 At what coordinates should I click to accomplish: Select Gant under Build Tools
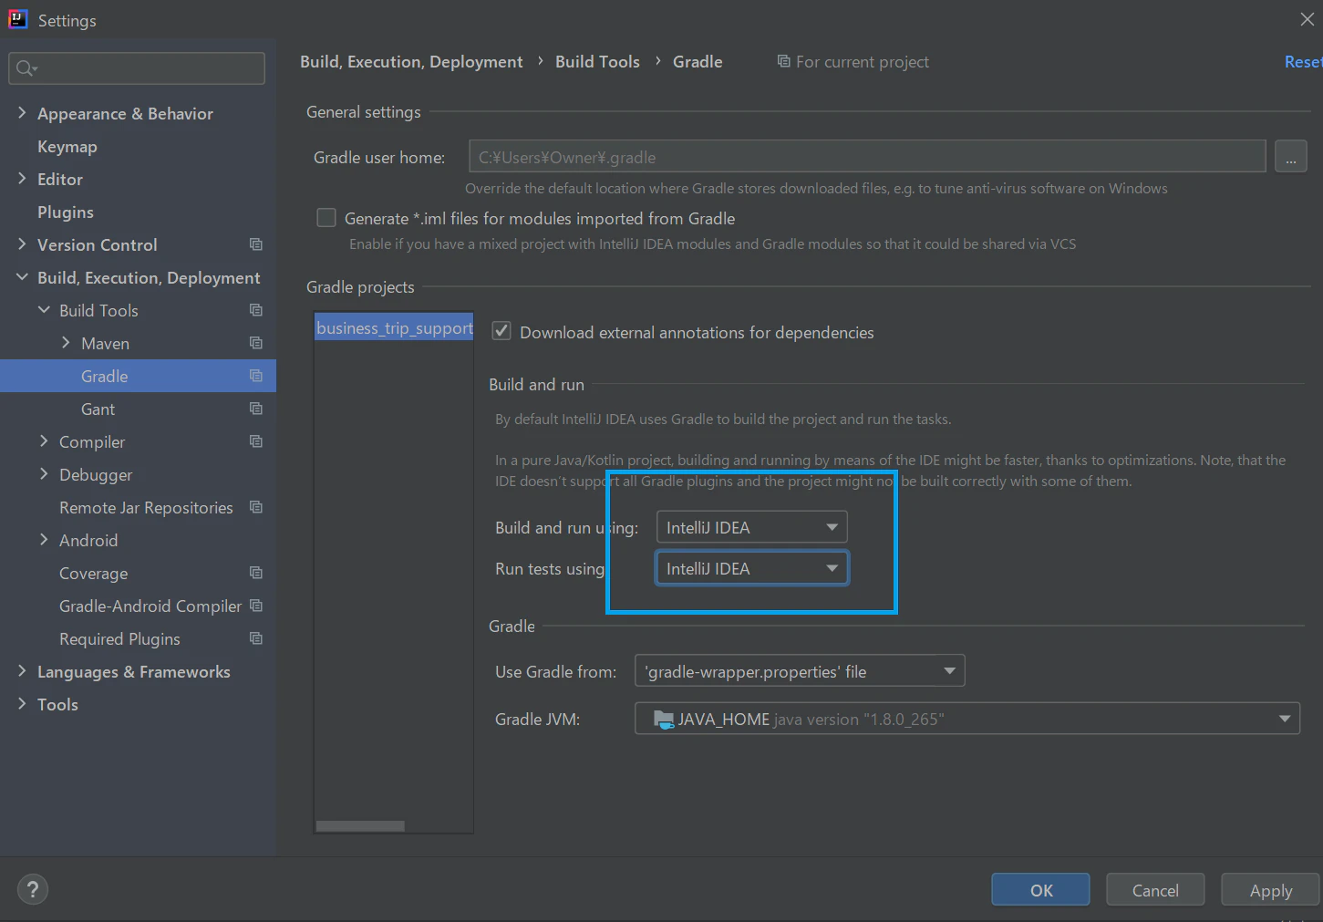coord(98,409)
